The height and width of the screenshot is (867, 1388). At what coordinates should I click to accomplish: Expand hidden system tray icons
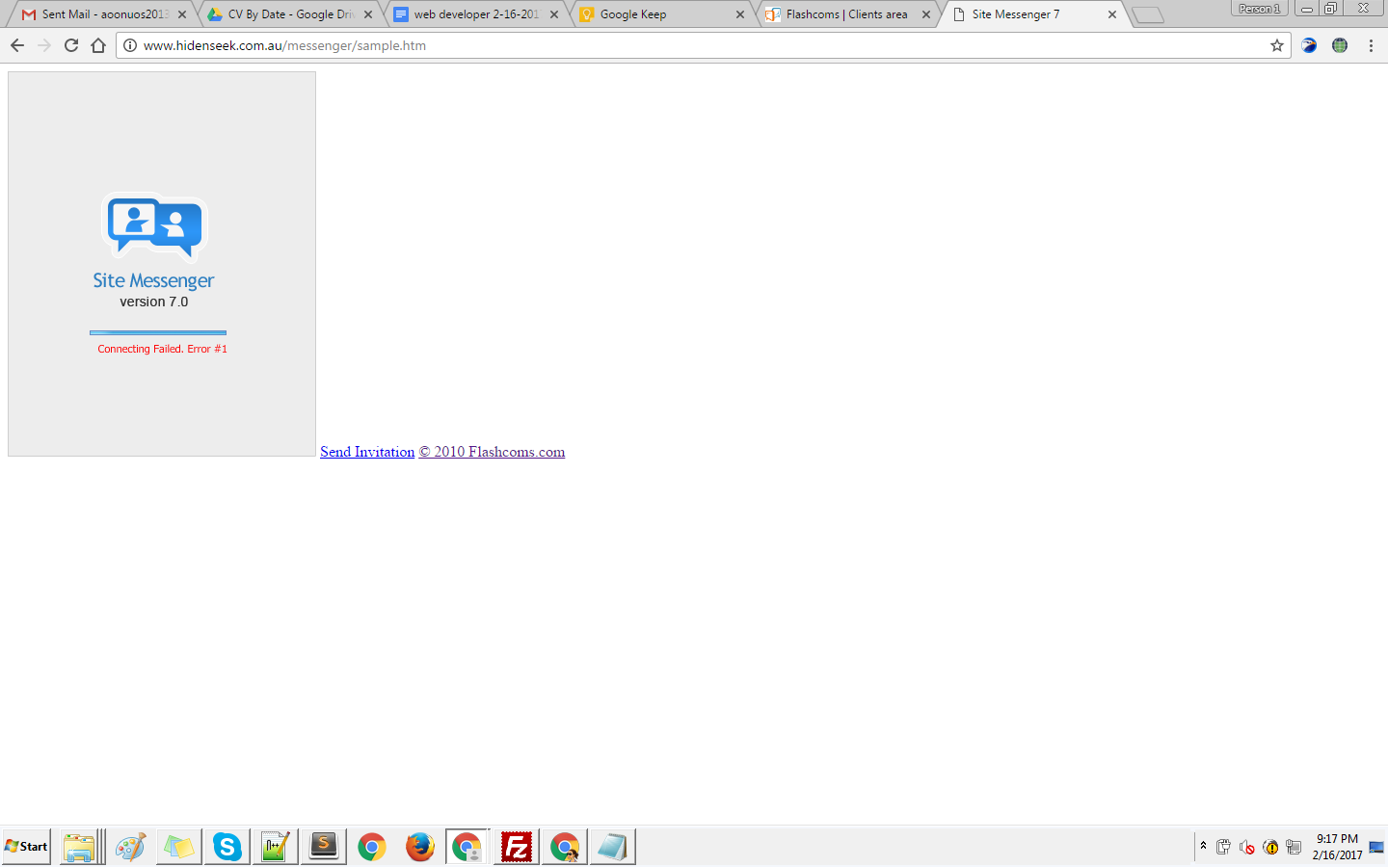[x=1203, y=846]
